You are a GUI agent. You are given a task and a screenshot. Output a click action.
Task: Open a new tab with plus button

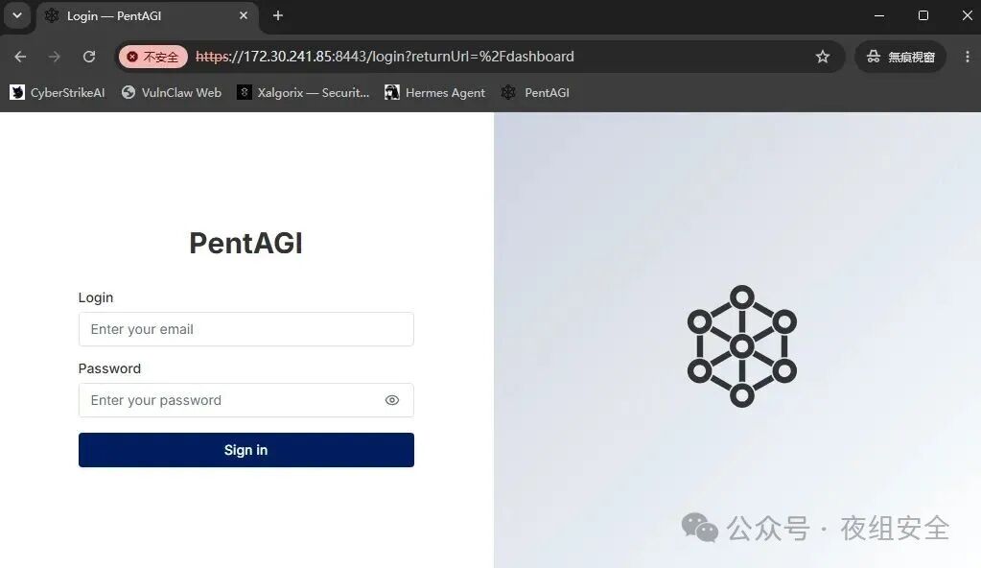point(278,15)
